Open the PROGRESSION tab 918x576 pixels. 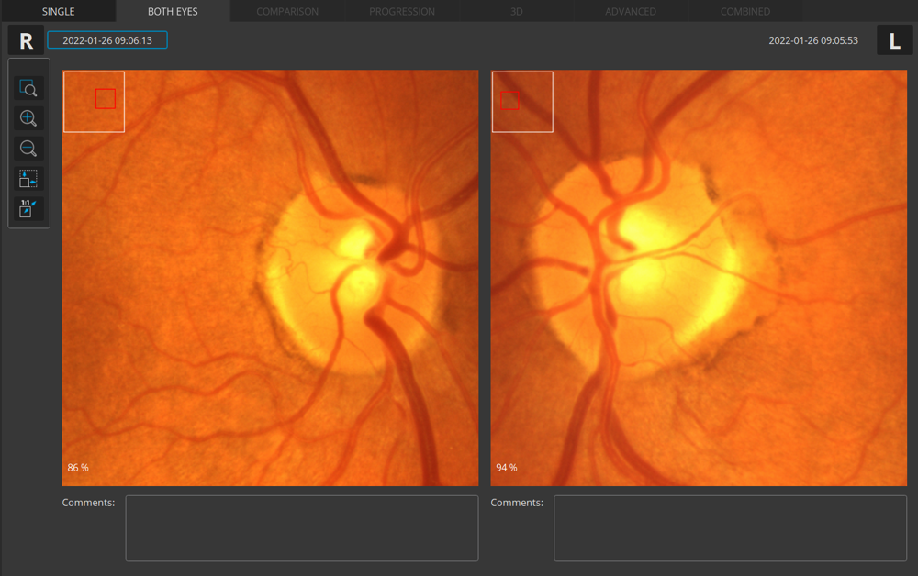[x=402, y=11]
